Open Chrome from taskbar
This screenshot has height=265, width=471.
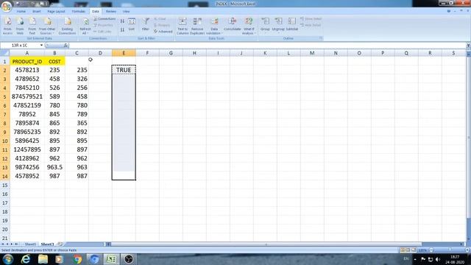[x=77, y=258]
